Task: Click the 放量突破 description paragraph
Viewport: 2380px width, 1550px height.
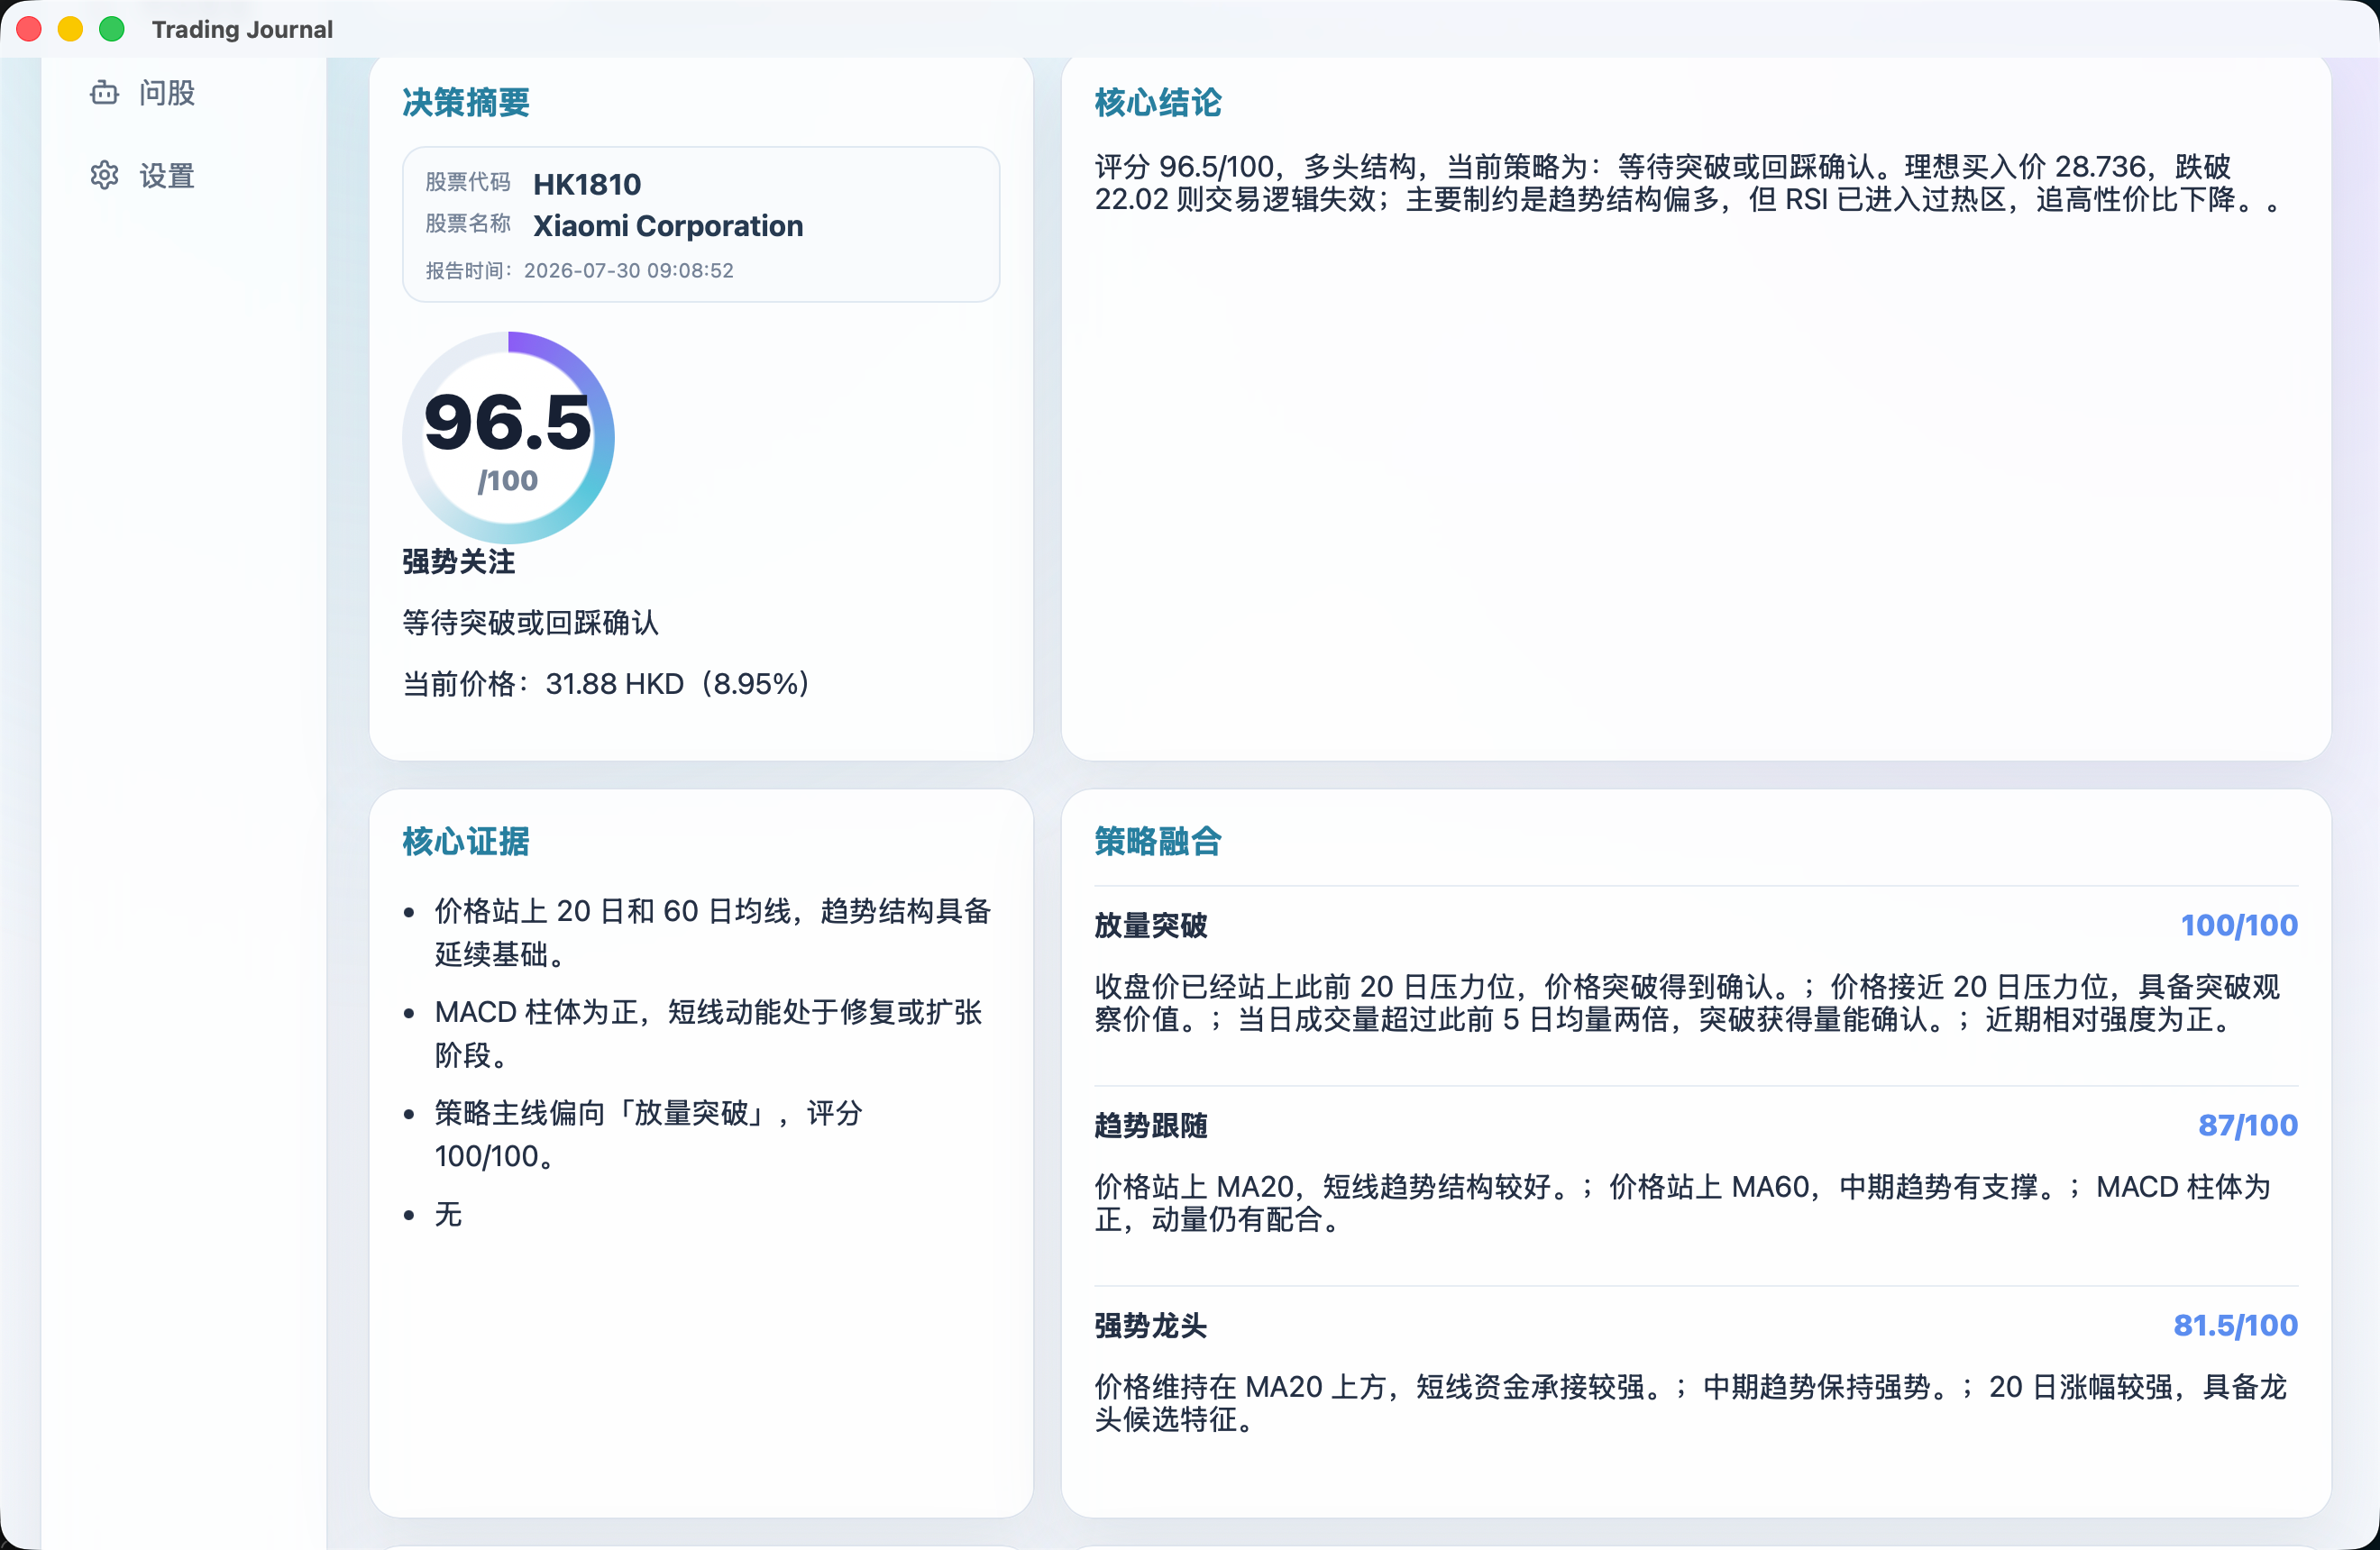Action: tap(1688, 1003)
